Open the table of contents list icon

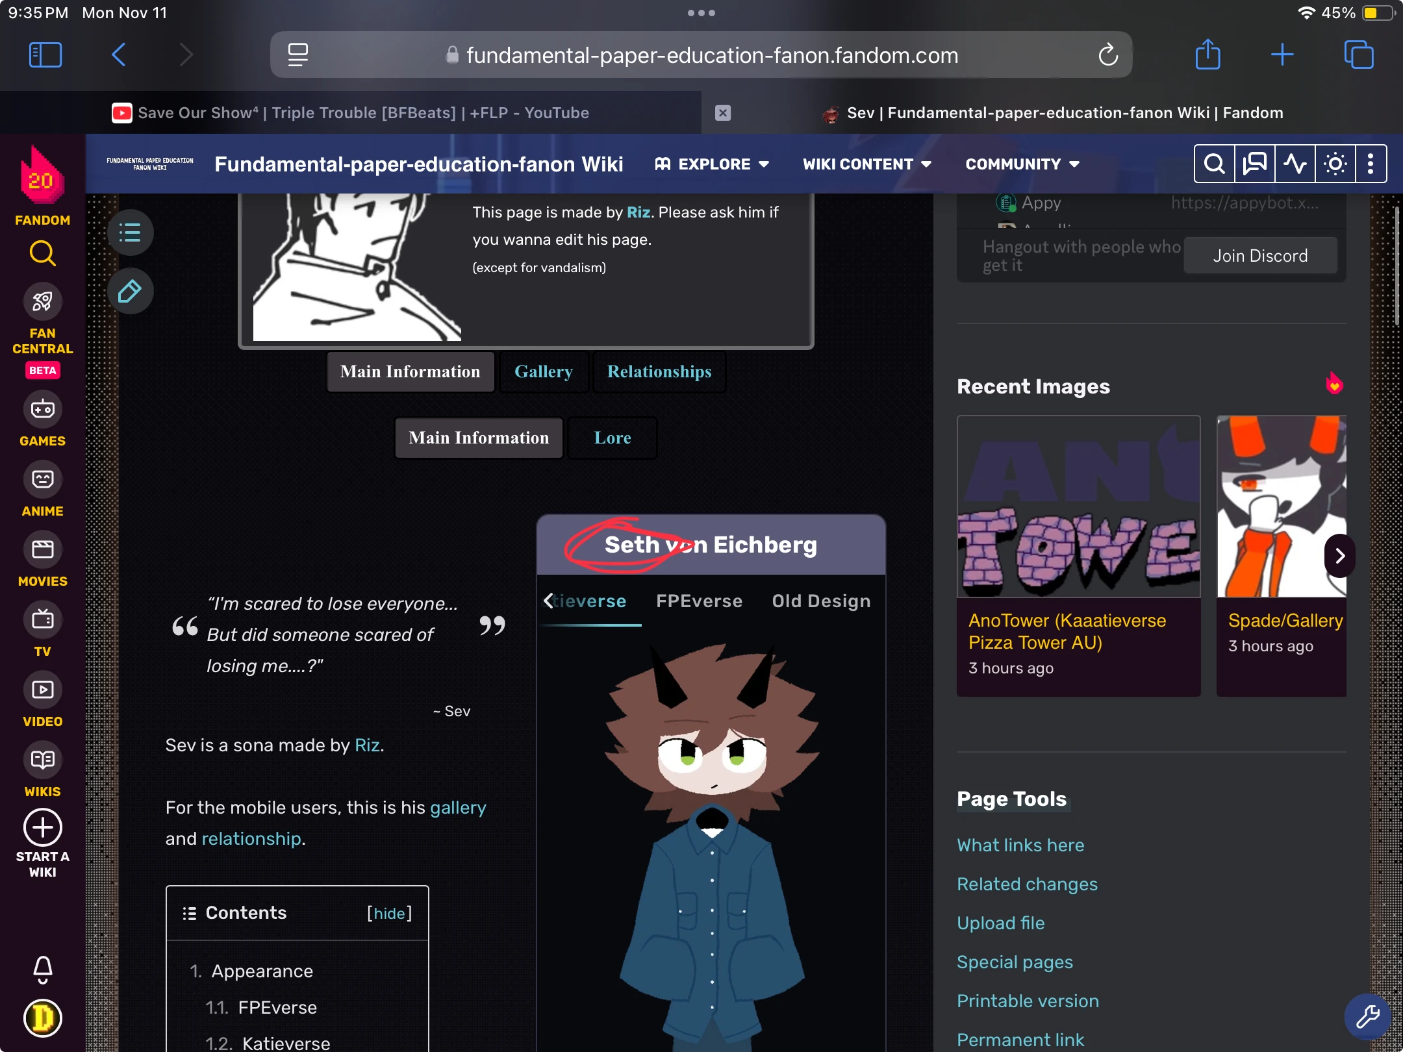(x=130, y=232)
